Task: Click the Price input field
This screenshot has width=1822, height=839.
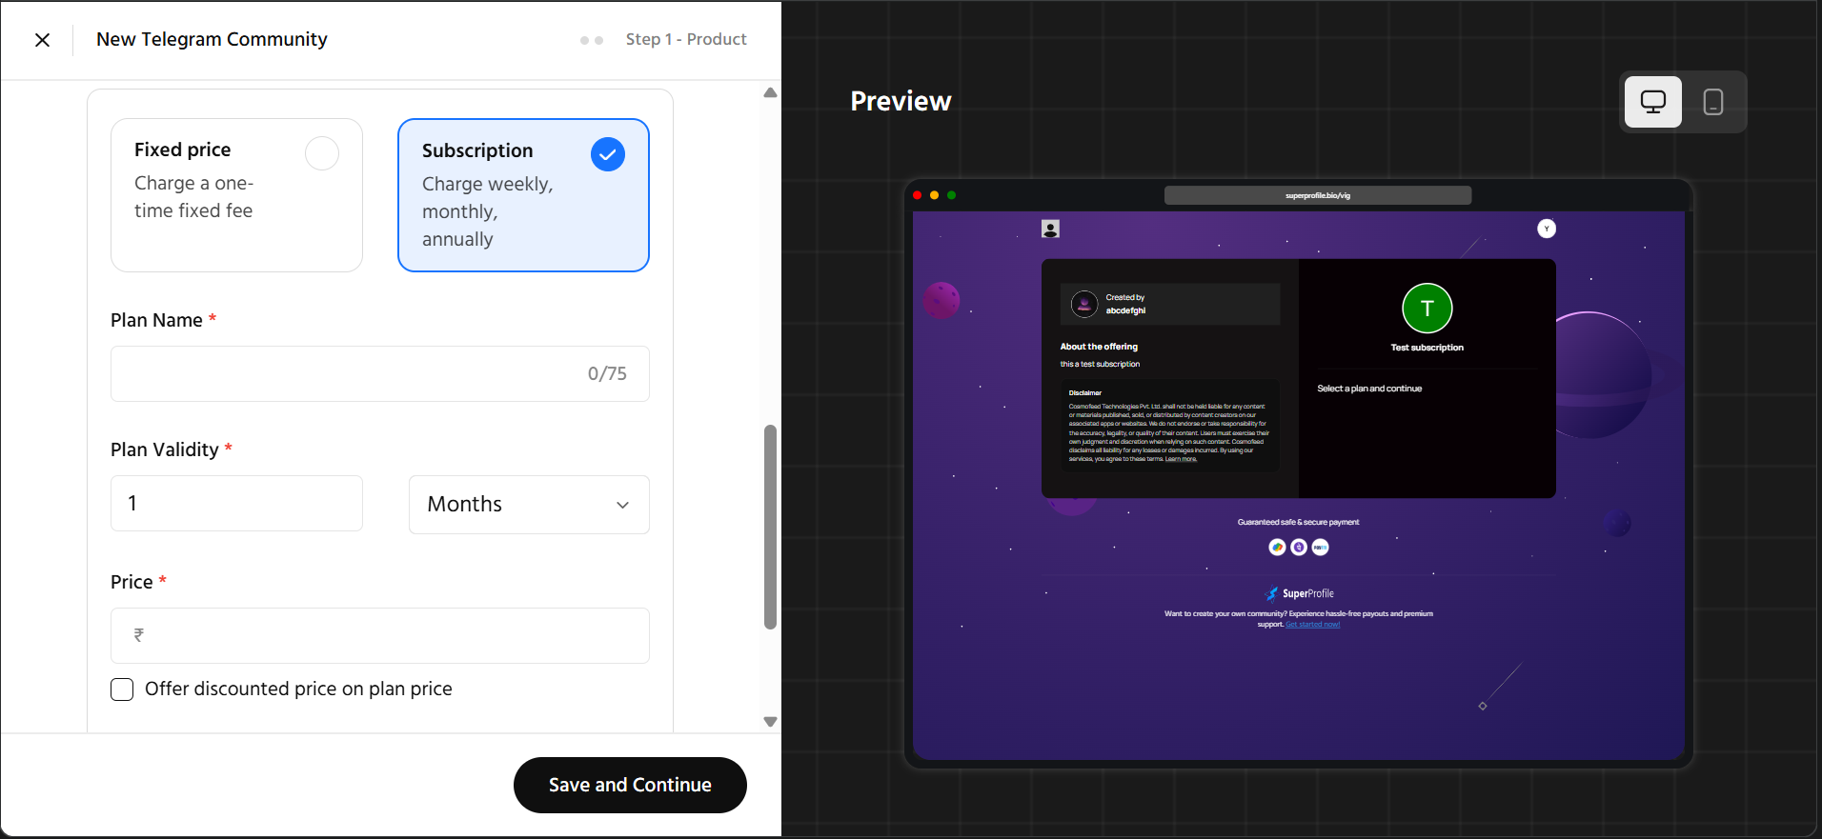Action: coord(381,635)
